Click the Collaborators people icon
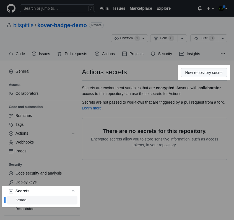Screen dimensions: 234x220 (11, 94)
